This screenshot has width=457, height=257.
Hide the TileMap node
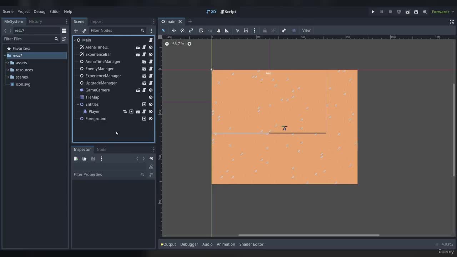coord(151,97)
